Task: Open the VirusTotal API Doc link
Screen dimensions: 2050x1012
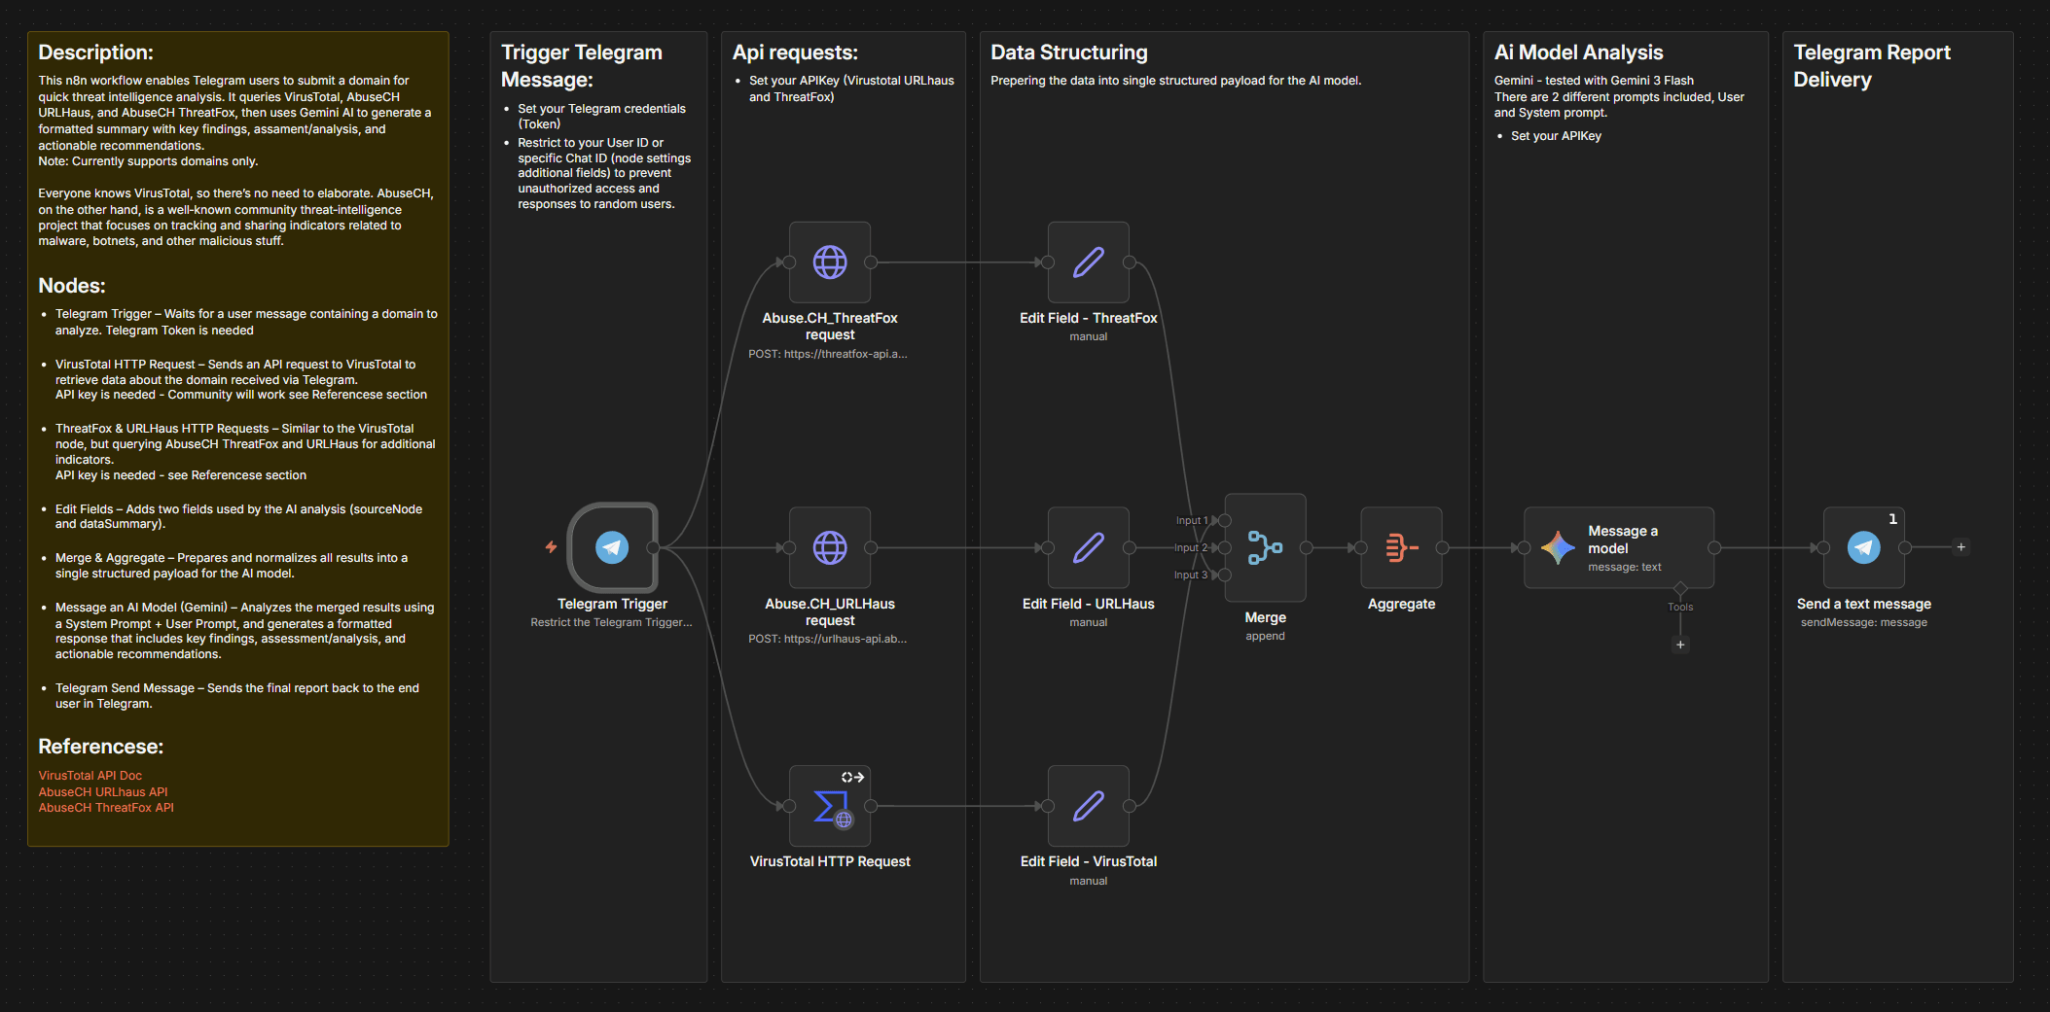Action: coord(90,775)
